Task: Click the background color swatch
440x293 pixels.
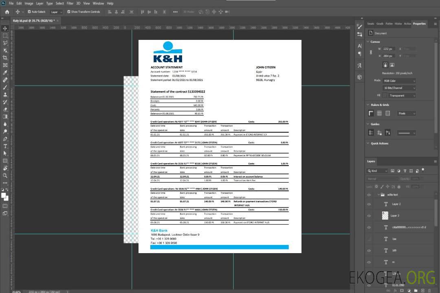Action: 7,198
